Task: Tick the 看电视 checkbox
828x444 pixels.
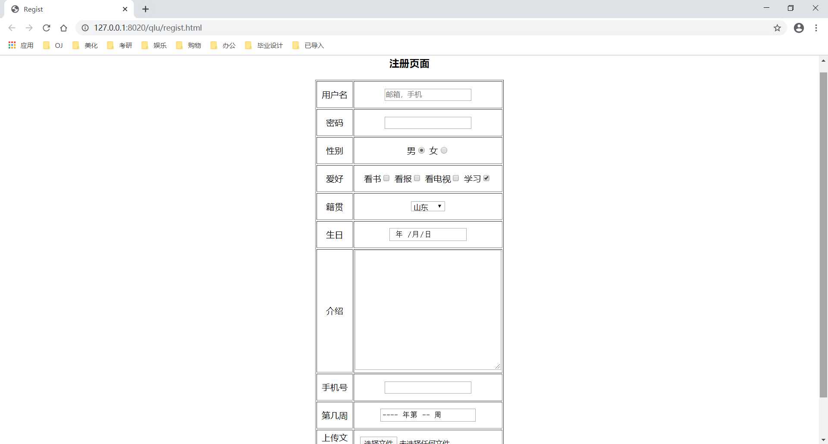Action: click(456, 178)
